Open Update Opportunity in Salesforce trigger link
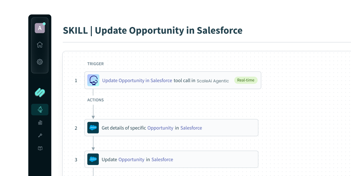This screenshot has width=351, height=176. 137,80
